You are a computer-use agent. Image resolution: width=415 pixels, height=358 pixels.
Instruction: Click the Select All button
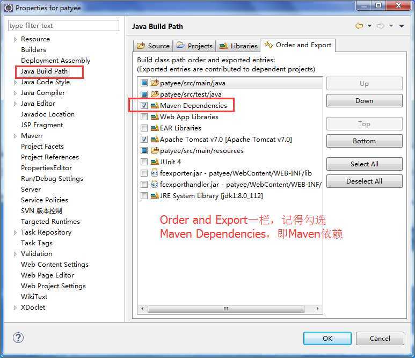tap(365, 164)
